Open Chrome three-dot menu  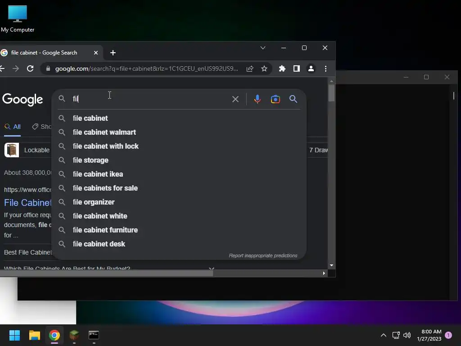pyautogui.click(x=325, y=68)
